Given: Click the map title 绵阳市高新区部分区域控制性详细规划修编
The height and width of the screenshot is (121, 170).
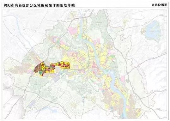Looking at the screenshot, I should tap(39, 5).
